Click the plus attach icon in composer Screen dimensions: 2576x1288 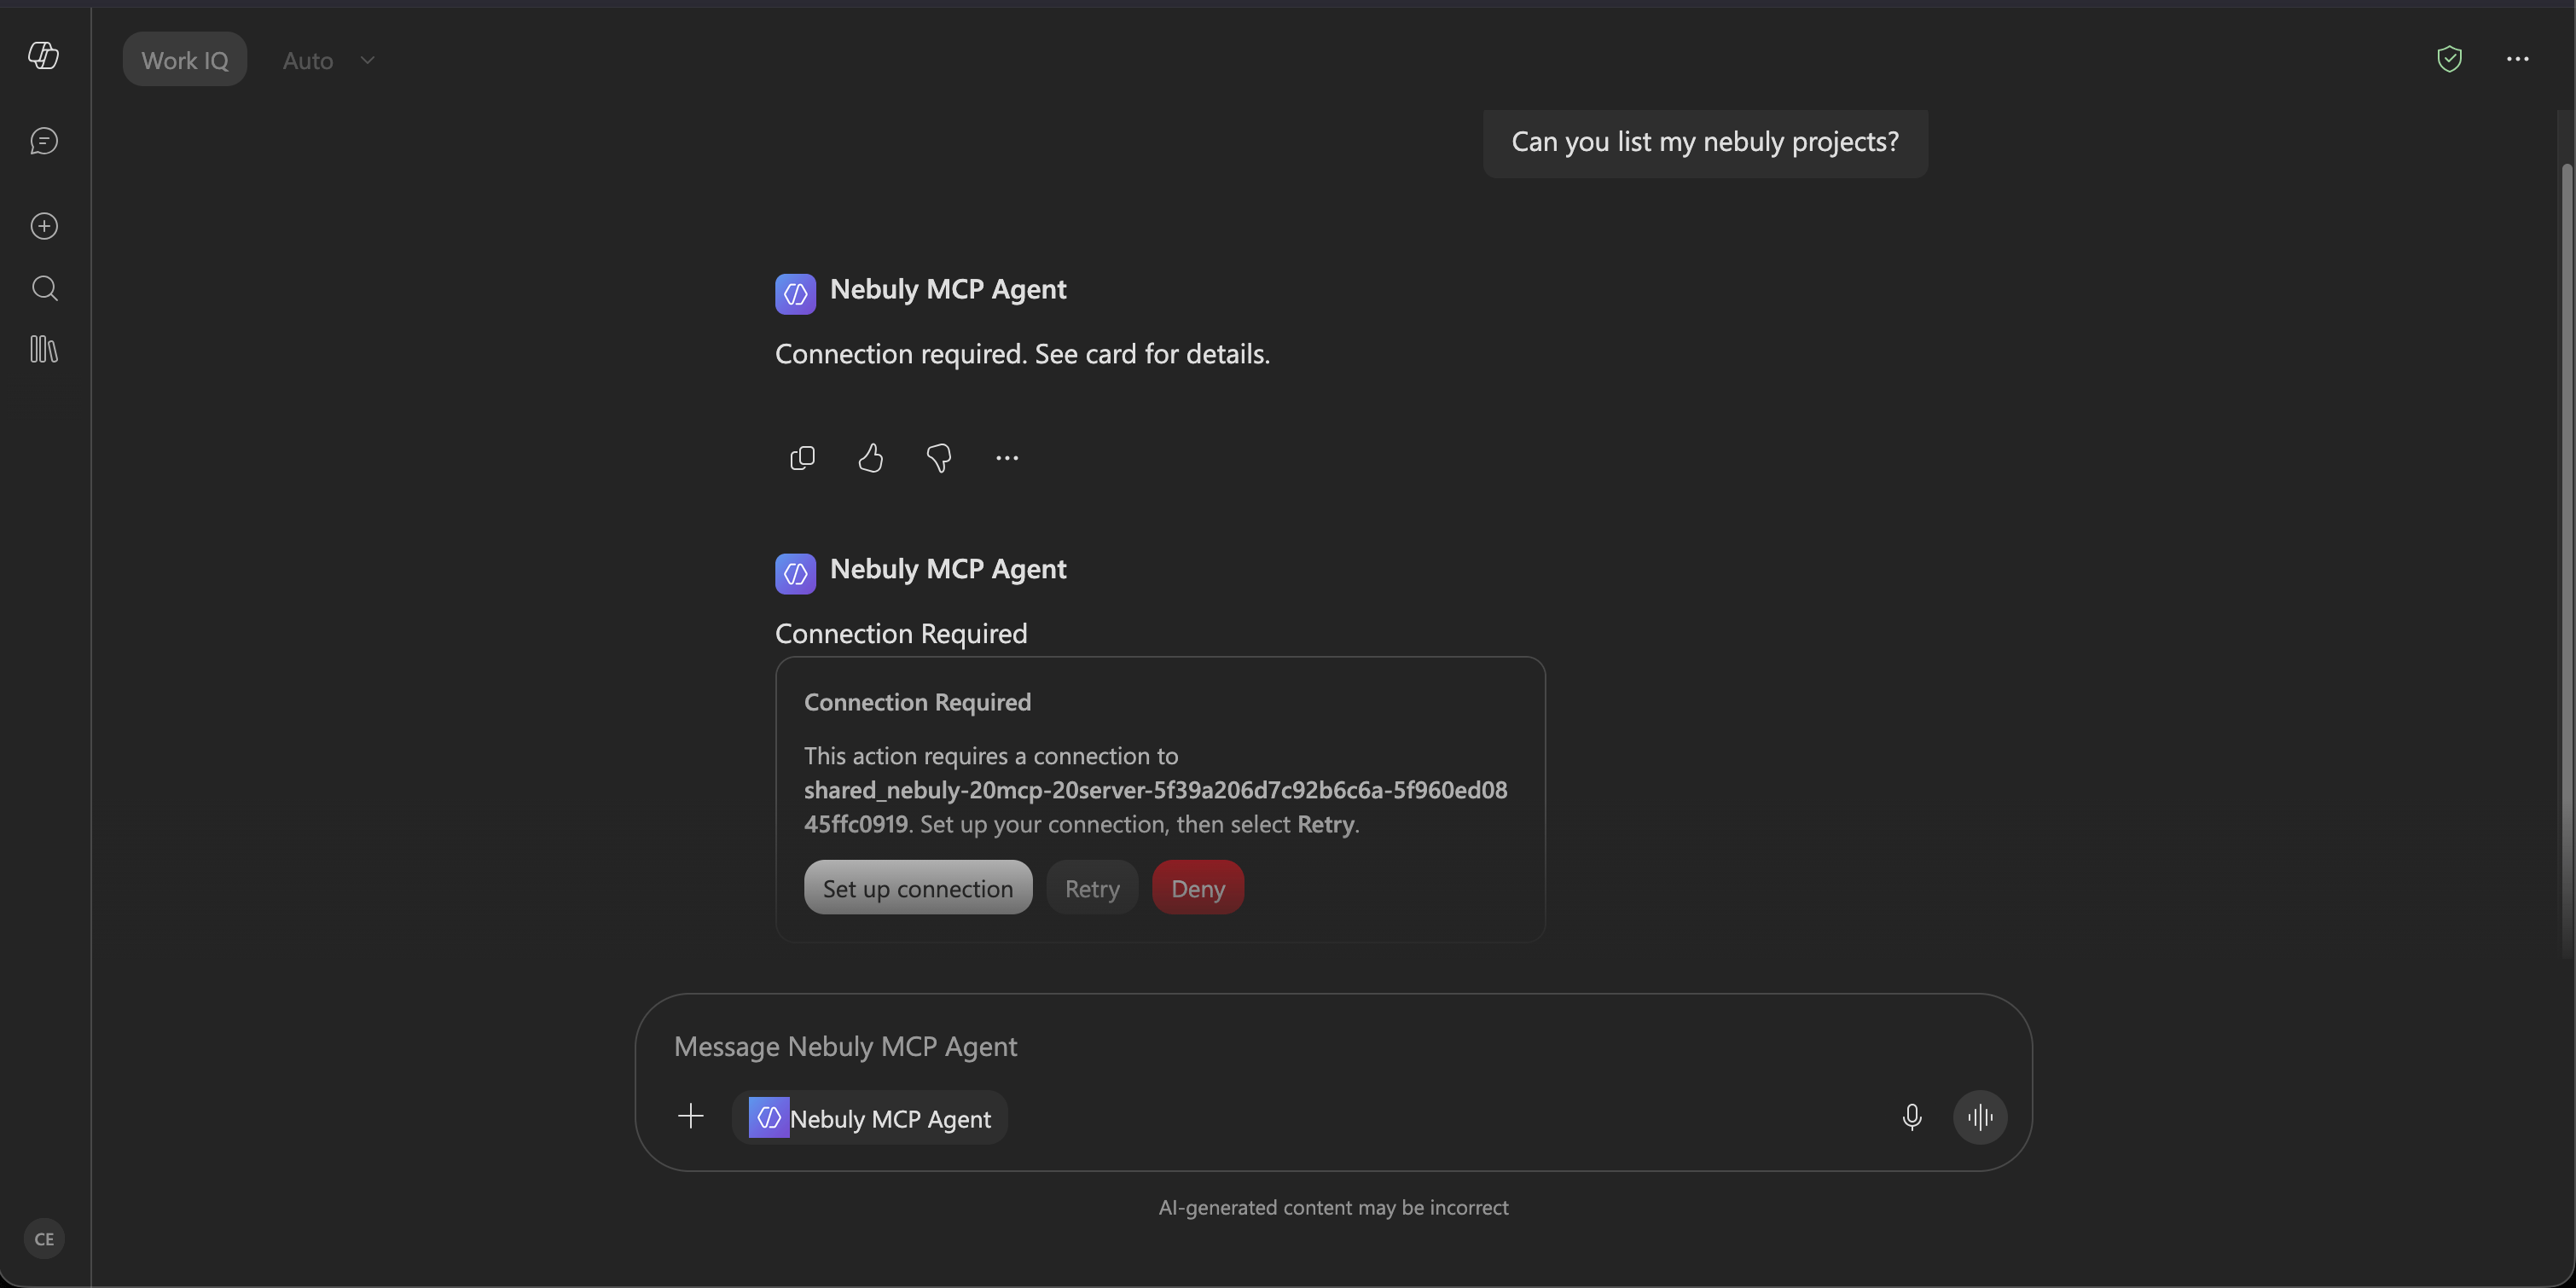(690, 1116)
